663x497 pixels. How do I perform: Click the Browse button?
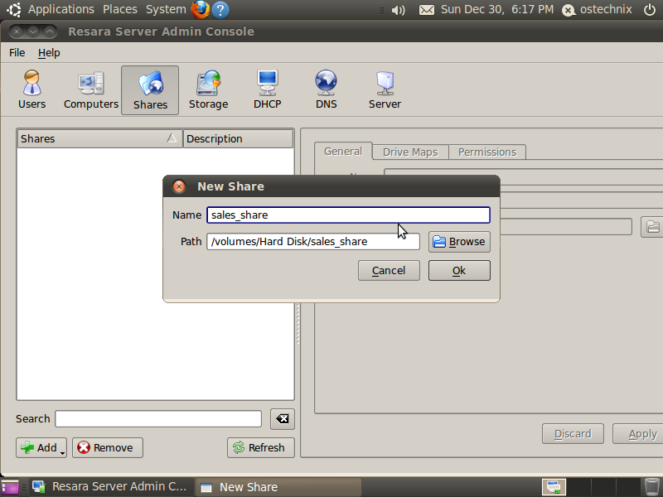(459, 242)
